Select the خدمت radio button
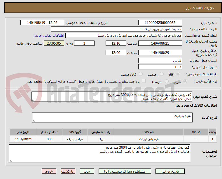 click(x=162, y=74)
